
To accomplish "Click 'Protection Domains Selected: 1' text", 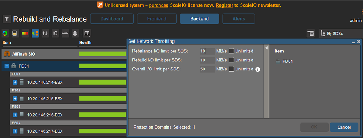I will point(164,127).
